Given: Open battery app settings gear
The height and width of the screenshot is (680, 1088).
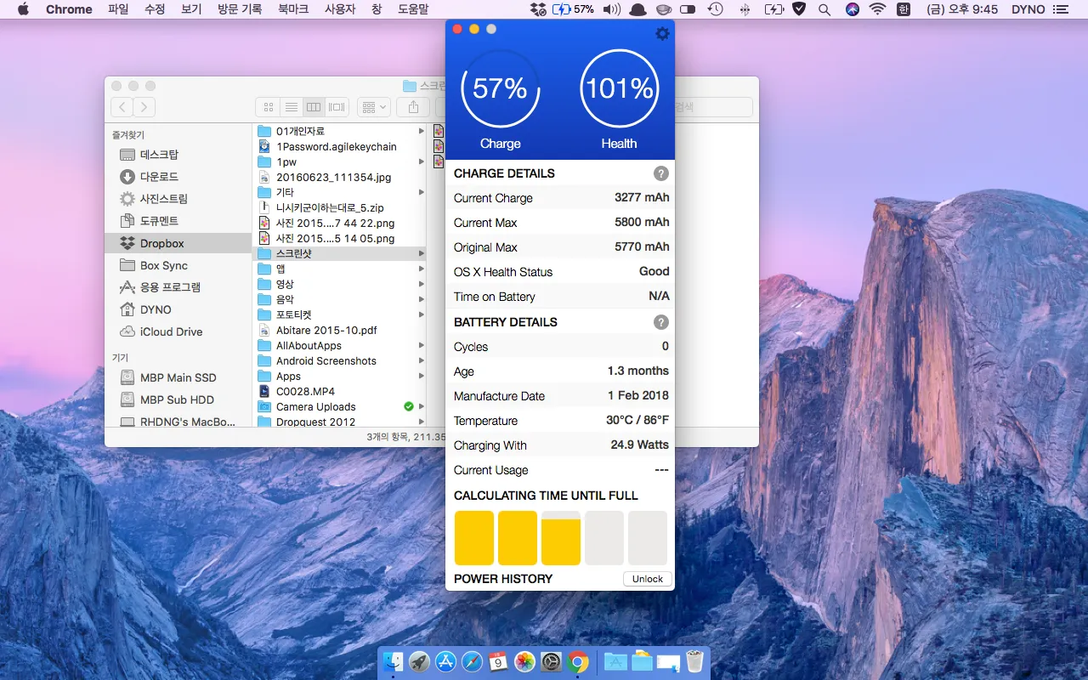Looking at the screenshot, I should point(662,34).
